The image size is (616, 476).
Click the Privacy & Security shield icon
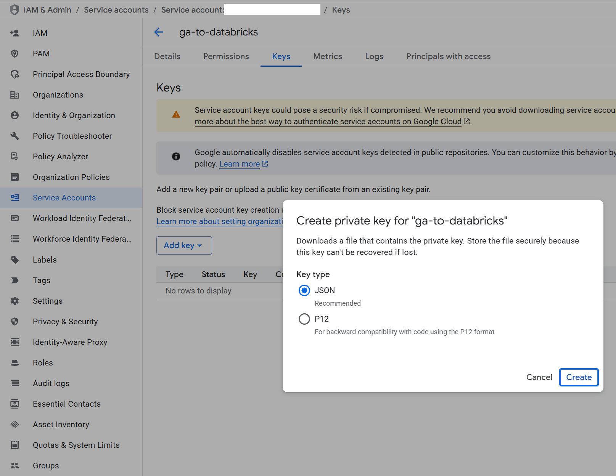pos(15,322)
